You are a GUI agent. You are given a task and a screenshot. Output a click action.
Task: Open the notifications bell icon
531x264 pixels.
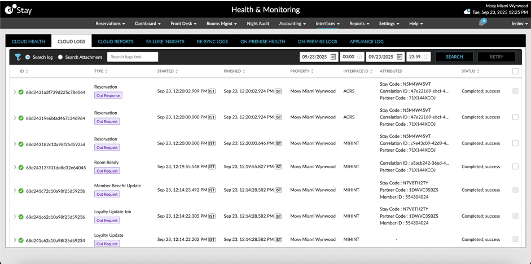[x=481, y=23]
